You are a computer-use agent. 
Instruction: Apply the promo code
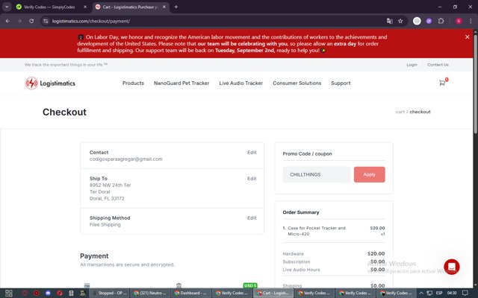click(369, 174)
